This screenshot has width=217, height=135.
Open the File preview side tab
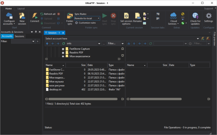214,39
